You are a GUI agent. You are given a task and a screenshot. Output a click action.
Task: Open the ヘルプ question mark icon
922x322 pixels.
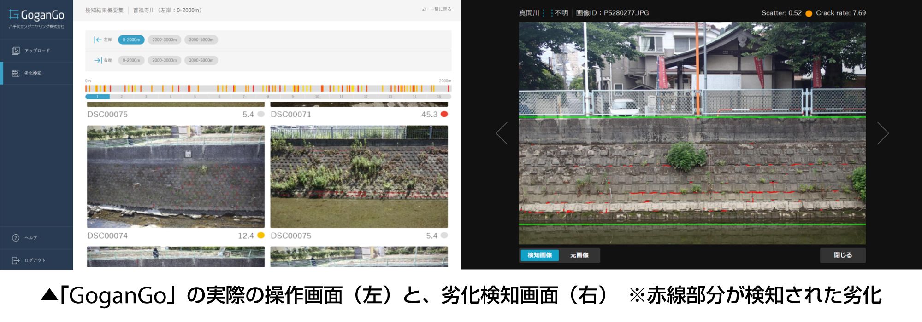click(16, 238)
